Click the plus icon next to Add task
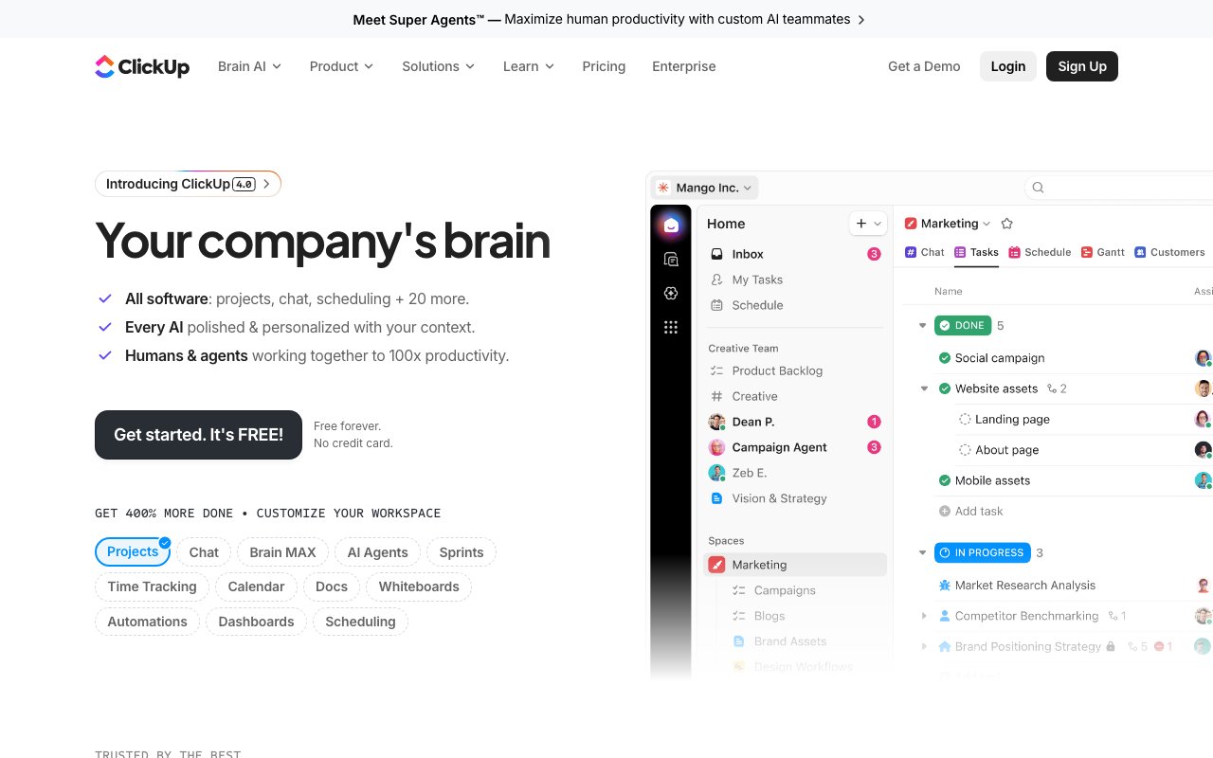 pos(944,511)
